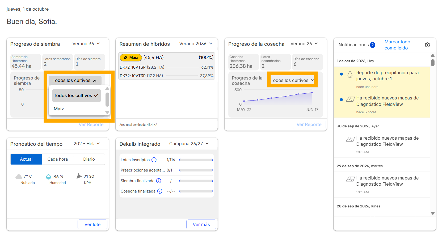Click the Siembra finalizada progress bar
This screenshot has width=442, height=238.
196,181
